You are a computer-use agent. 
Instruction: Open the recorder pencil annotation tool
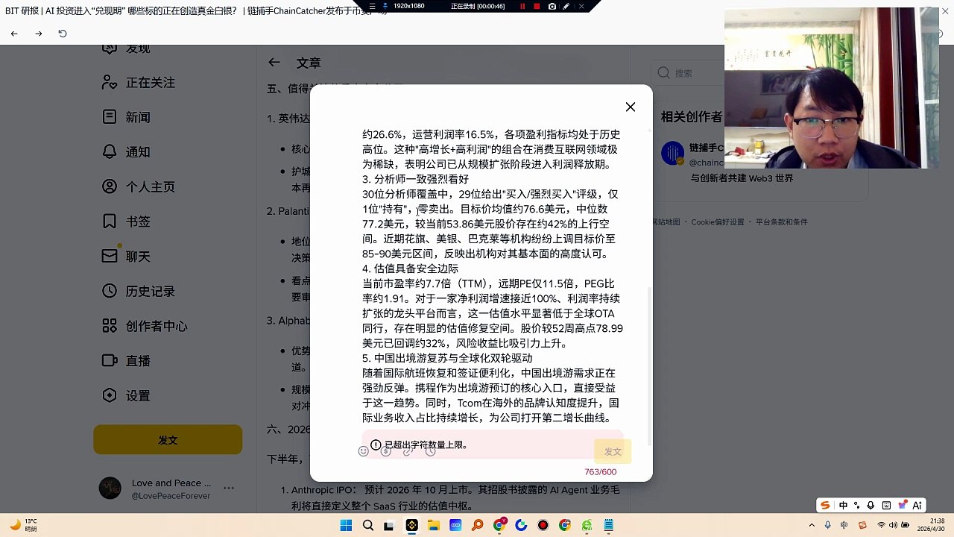(566, 6)
